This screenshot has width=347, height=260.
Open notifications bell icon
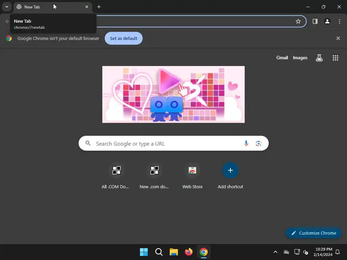tap(338, 252)
